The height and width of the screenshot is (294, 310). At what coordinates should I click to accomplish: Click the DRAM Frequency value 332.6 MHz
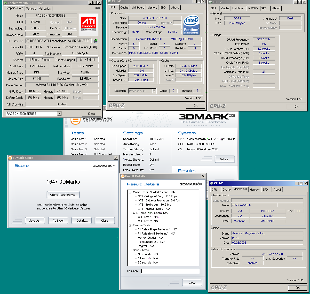click(x=264, y=39)
